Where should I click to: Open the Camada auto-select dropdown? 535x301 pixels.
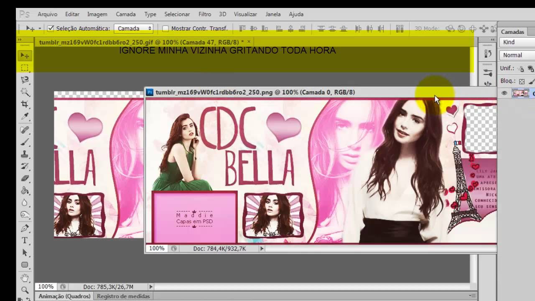coord(133,28)
